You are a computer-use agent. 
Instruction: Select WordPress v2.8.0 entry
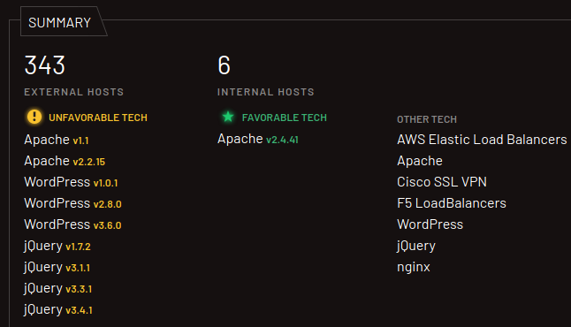72,203
